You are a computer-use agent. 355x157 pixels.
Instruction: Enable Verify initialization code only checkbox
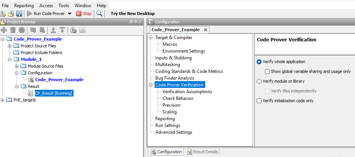259,101
